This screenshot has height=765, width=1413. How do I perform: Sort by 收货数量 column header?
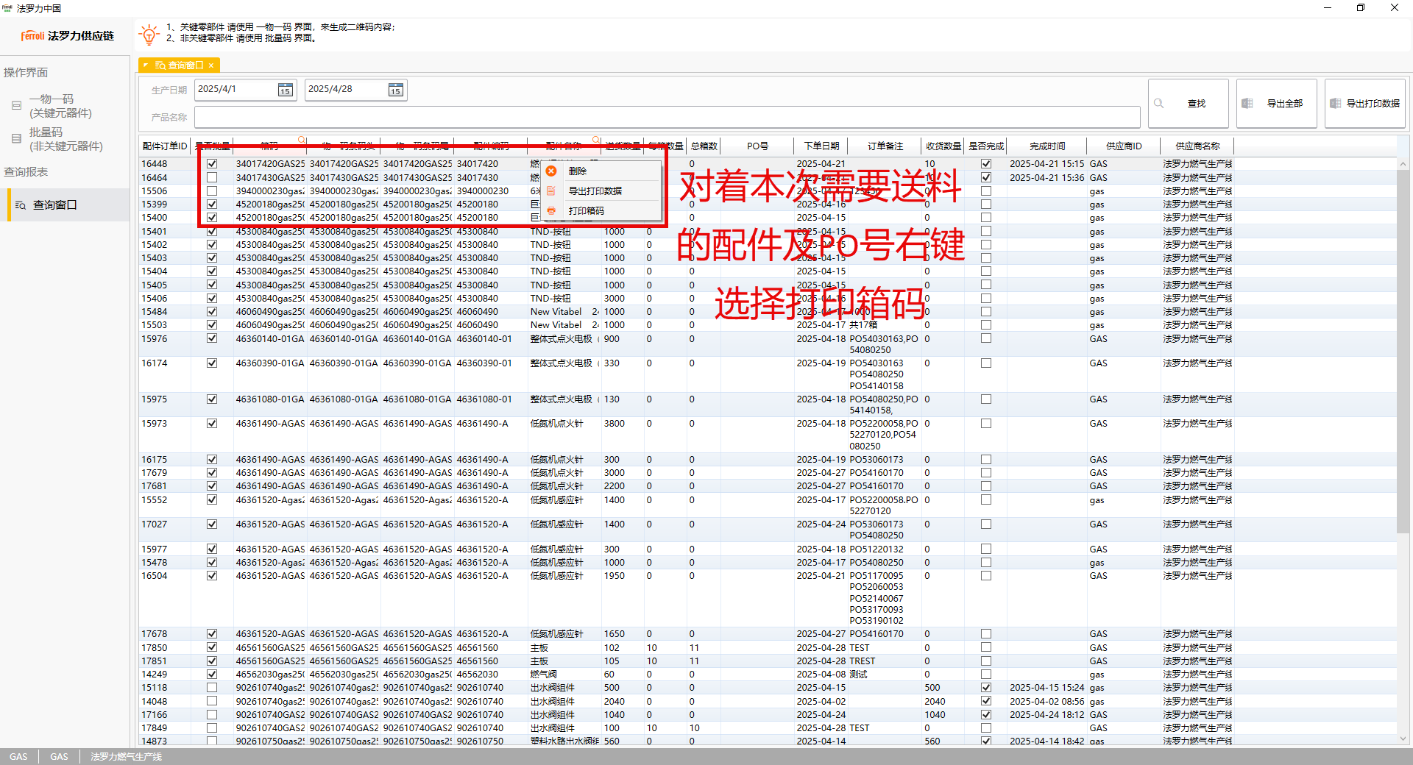click(943, 146)
